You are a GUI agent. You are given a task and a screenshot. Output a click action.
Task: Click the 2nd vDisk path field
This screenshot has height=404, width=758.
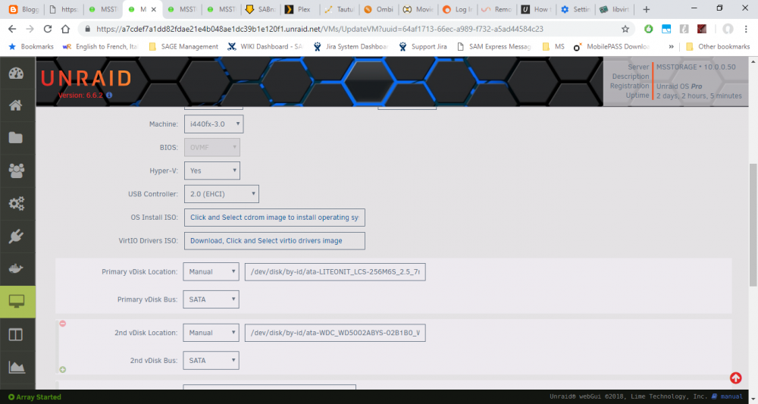tap(335, 333)
